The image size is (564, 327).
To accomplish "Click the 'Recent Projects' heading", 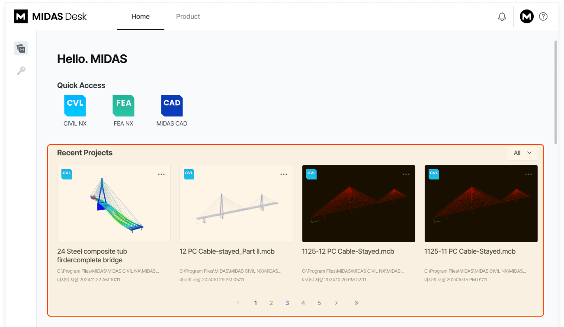I will point(85,153).
